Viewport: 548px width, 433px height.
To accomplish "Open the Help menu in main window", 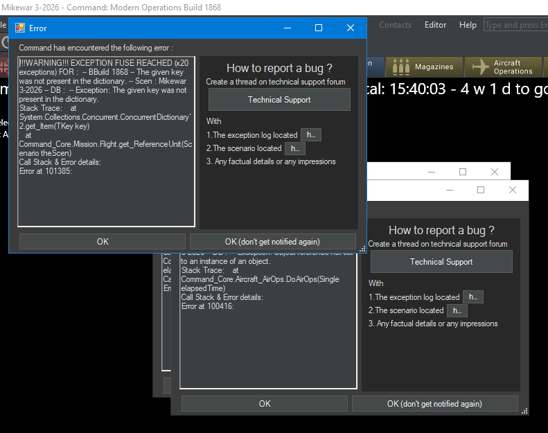I will pos(468,25).
